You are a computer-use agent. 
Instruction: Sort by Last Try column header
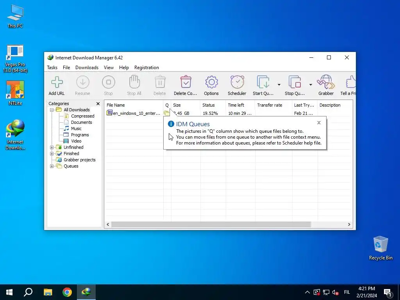305,105
